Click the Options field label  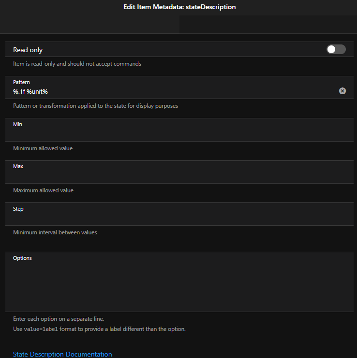point(22,258)
